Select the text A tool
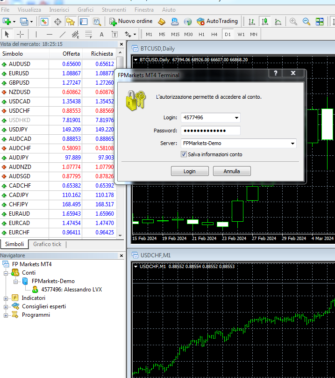The image size is (335, 378). 102,35
